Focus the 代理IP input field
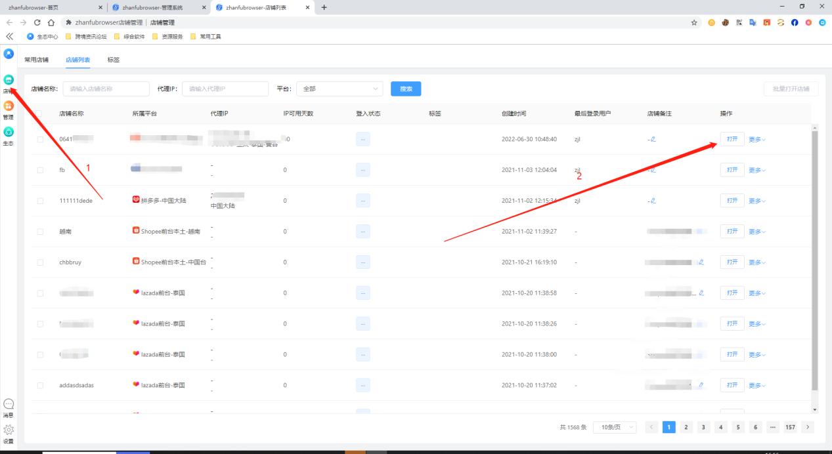The width and height of the screenshot is (832, 454). [225, 89]
